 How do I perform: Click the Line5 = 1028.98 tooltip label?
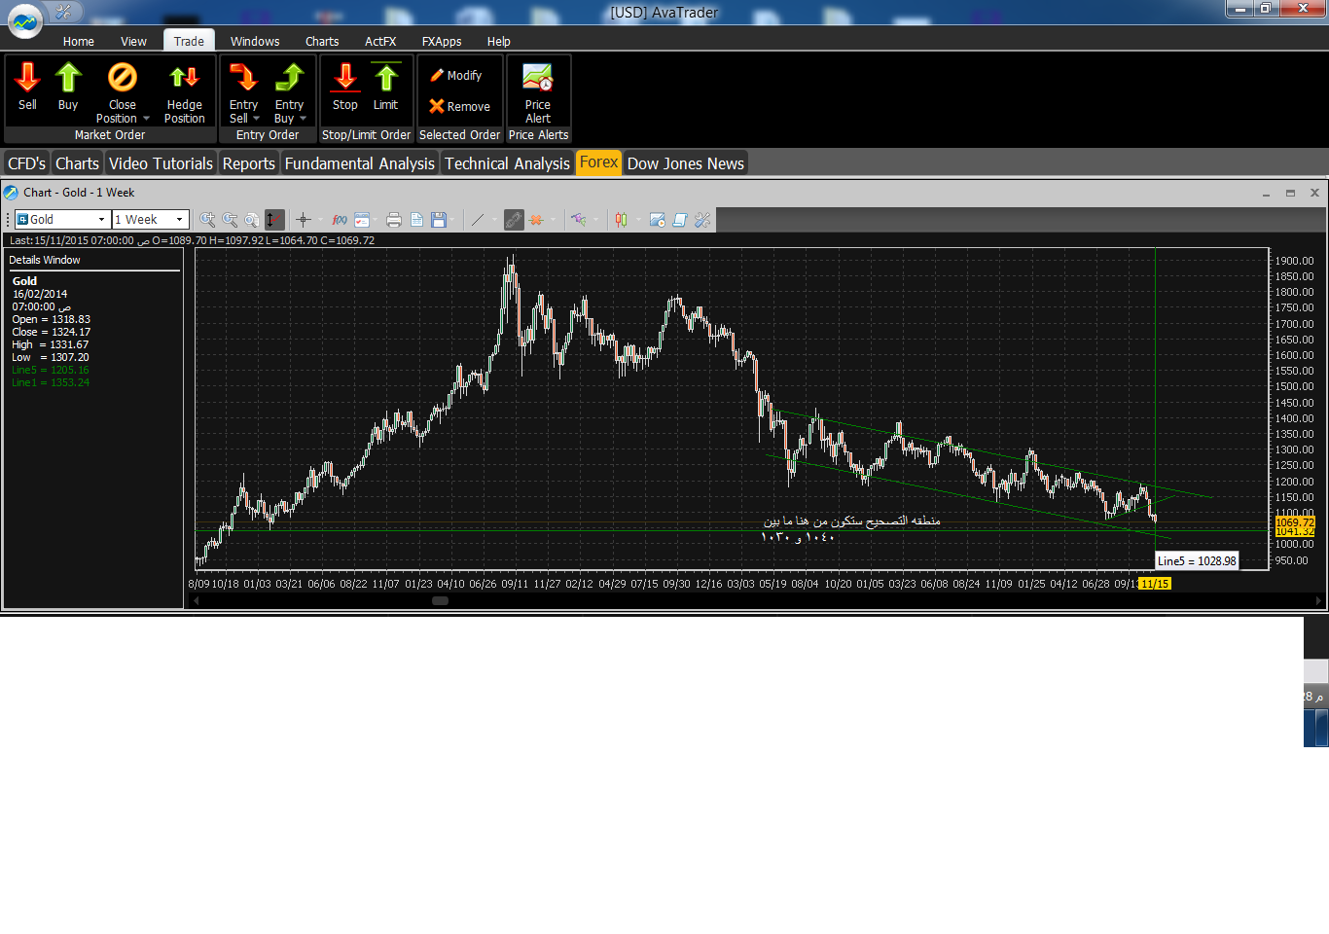[x=1197, y=561]
